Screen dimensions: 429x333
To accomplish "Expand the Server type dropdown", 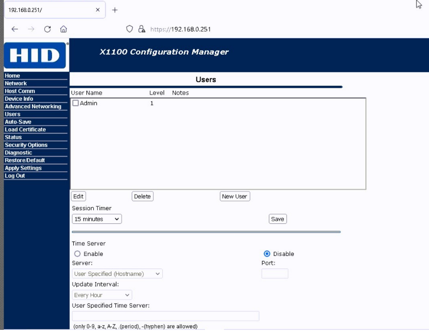I will pos(117,274).
